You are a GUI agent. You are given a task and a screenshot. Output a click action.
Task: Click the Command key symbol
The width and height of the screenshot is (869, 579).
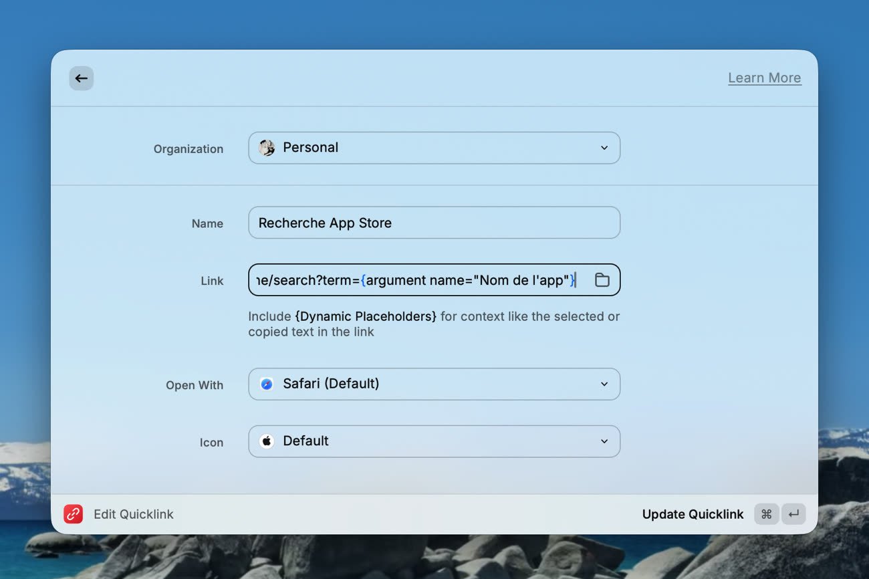point(766,514)
